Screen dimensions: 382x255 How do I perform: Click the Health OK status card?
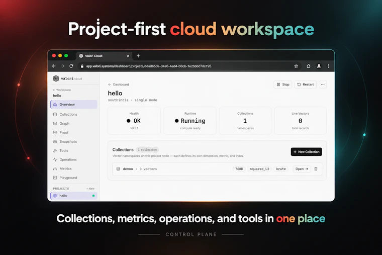point(134,121)
